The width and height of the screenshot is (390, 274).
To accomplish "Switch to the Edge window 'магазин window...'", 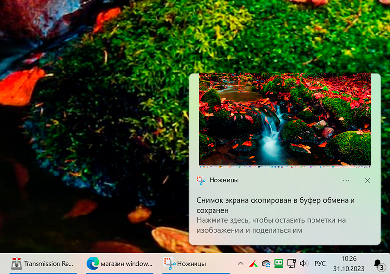I will coord(119,264).
